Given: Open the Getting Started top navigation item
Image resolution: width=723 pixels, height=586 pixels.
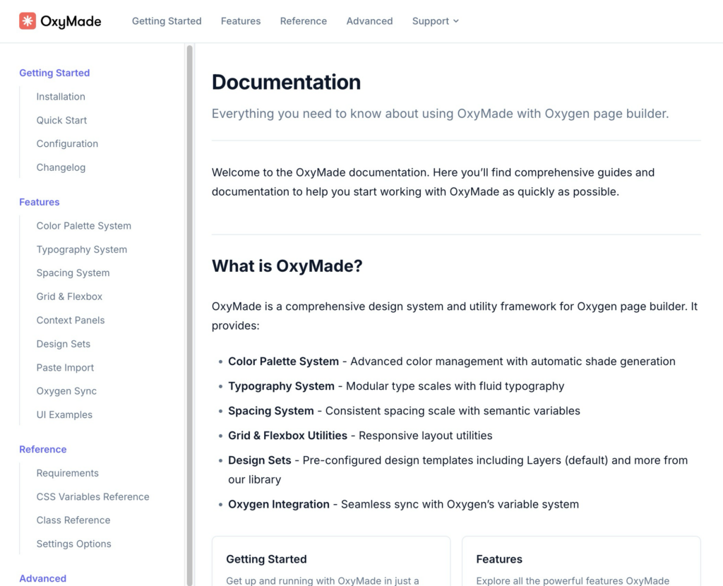Looking at the screenshot, I should pyautogui.click(x=167, y=21).
